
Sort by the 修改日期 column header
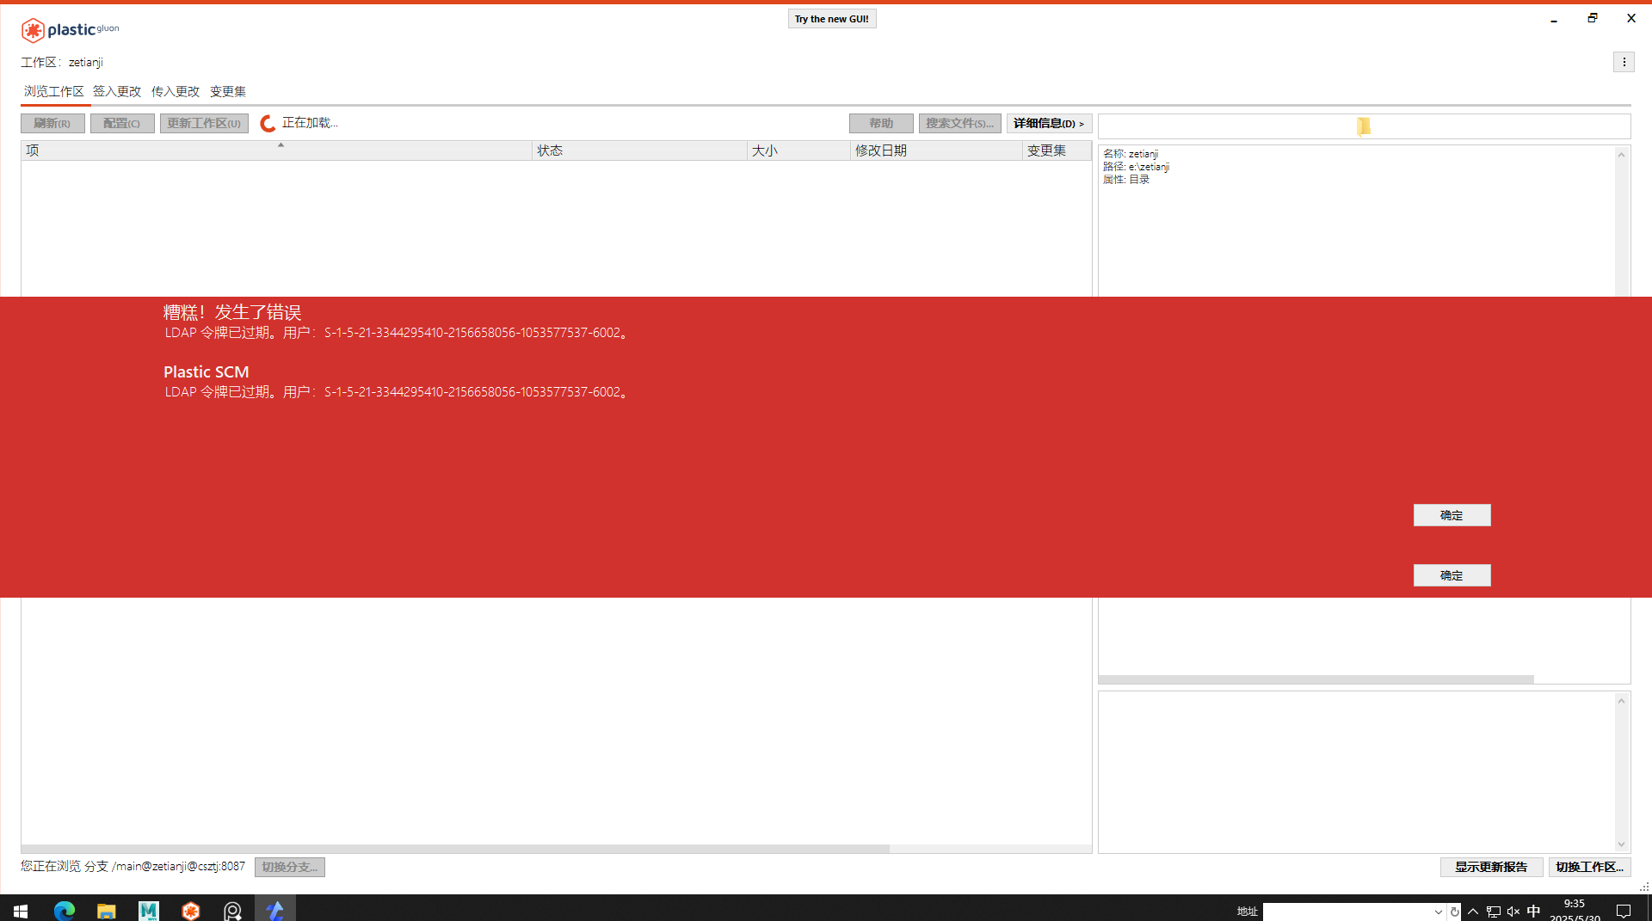[936, 150]
